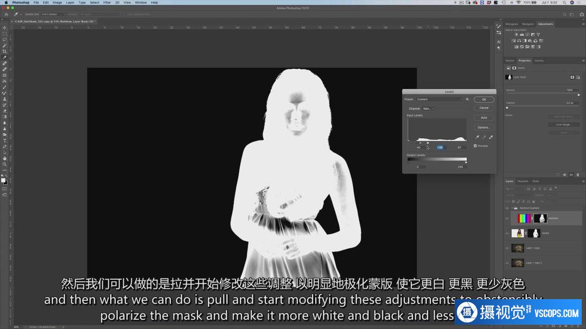Click the foreground color swatch
Screen dimensions: 586x329
point(3,180)
